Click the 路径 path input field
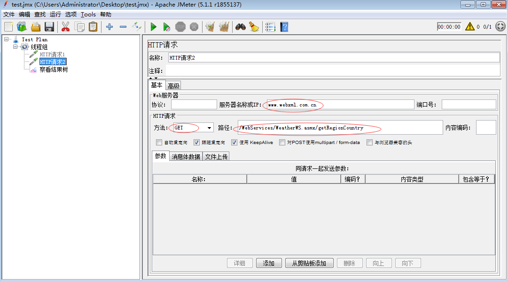The image size is (508, 281). tap(340, 128)
